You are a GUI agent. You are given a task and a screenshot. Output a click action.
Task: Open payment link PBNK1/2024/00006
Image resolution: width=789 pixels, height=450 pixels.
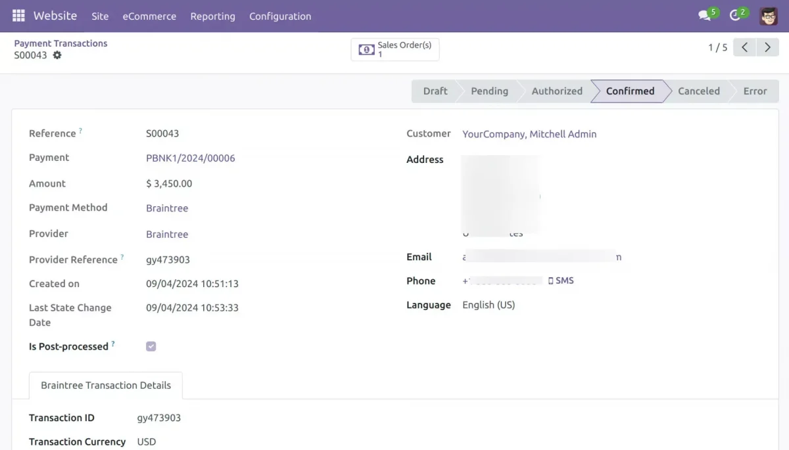point(191,158)
